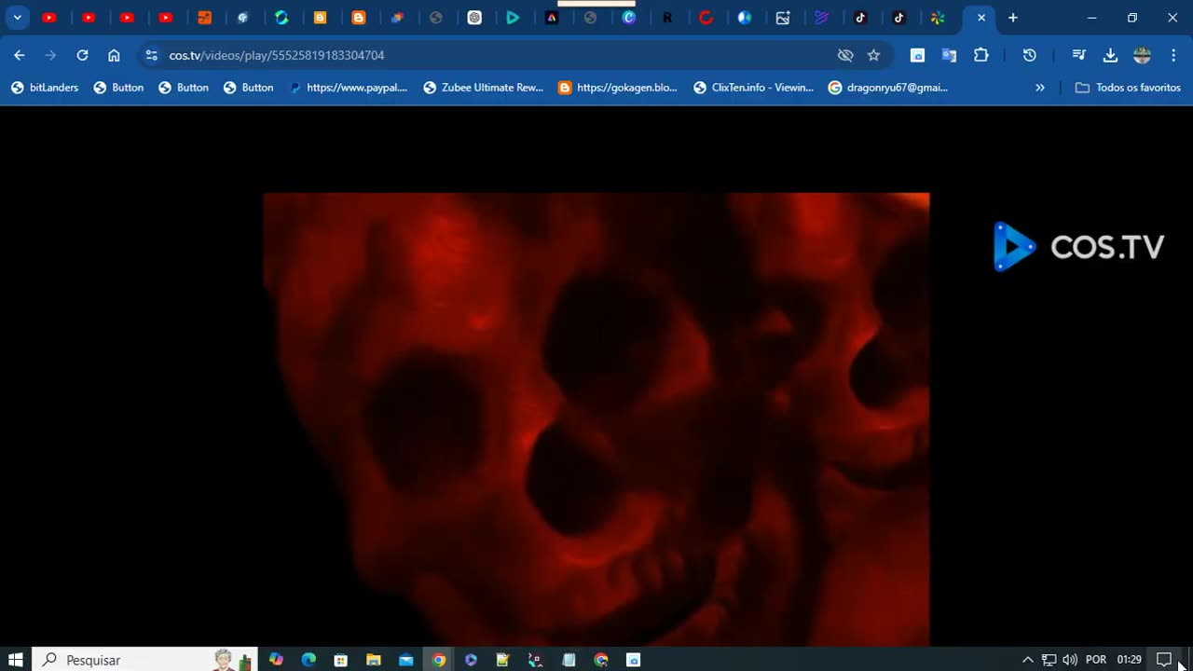This screenshot has width=1193, height=671.
Task: Toggle the Windows notification center
Action: click(1163, 660)
